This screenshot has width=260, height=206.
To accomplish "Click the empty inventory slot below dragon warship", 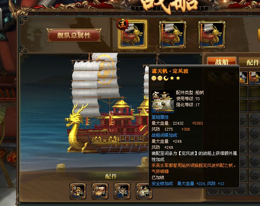I will pos(255,91).
